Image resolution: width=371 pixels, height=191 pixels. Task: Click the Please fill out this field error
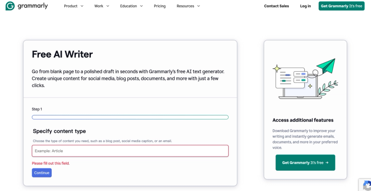[50, 163]
